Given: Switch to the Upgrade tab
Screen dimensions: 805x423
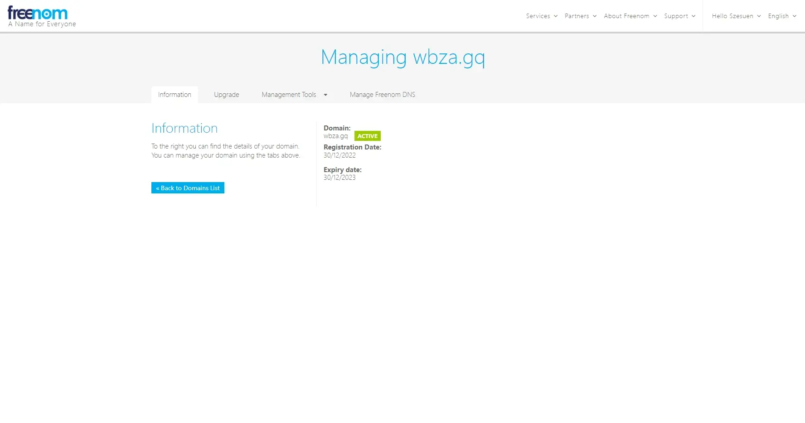Looking at the screenshot, I should pyautogui.click(x=226, y=95).
